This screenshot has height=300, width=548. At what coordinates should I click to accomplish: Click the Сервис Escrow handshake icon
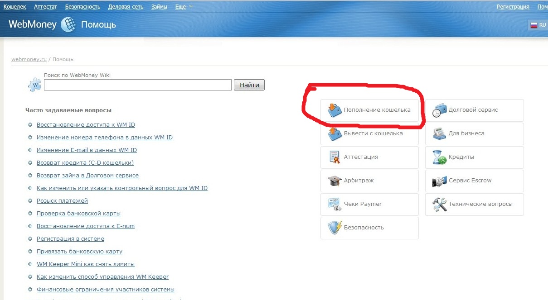pyautogui.click(x=439, y=181)
